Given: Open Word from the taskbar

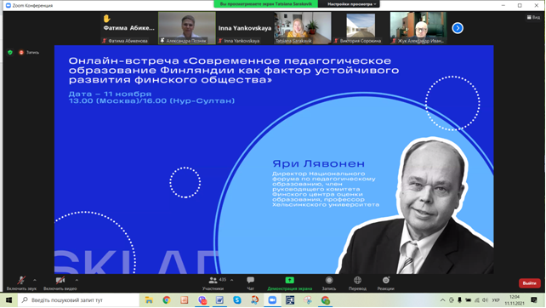Looking at the screenshot, I should point(219,300).
